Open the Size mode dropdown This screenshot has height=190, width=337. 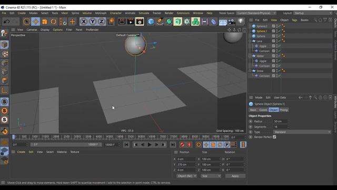pyautogui.click(x=211, y=176)
